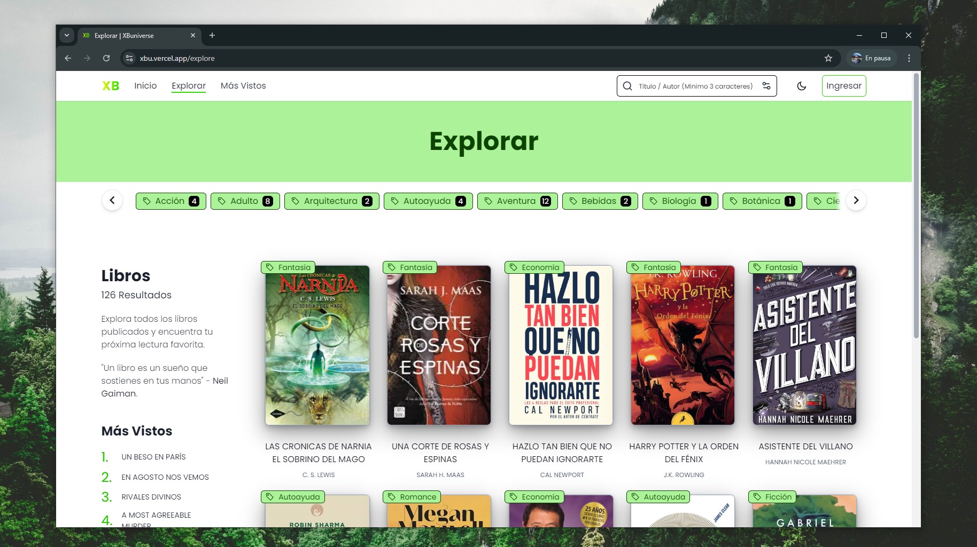Open UN BESO EN PARÍS from Más Vistos
This screenshot has height=547, width=977.
click(x=153, y=457)
